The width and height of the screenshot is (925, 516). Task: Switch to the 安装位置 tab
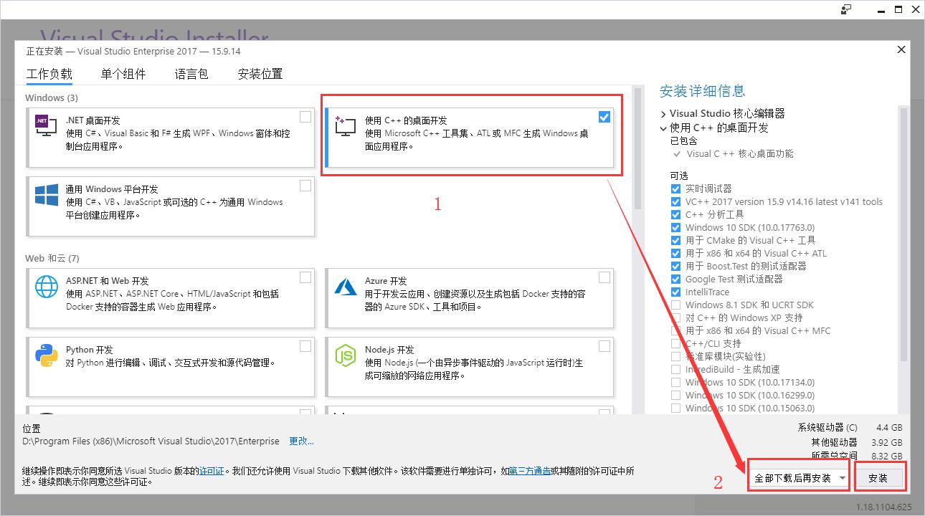coord(260,74)
